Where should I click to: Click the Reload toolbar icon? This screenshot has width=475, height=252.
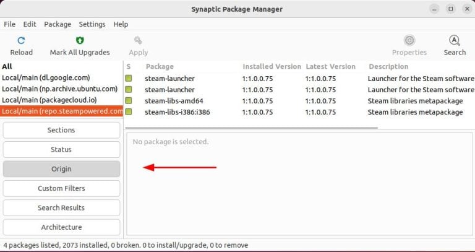pos(21,41)
